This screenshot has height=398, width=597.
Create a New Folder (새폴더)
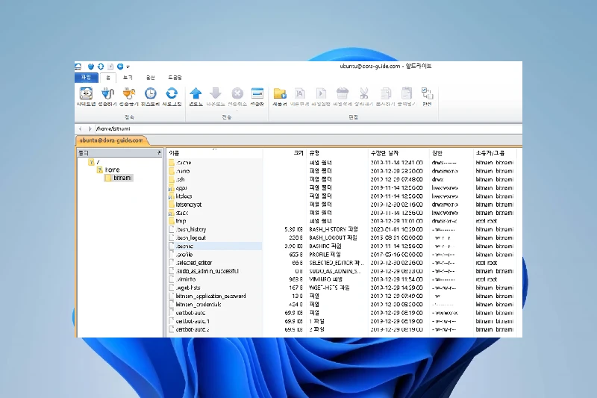coord(279,96)
